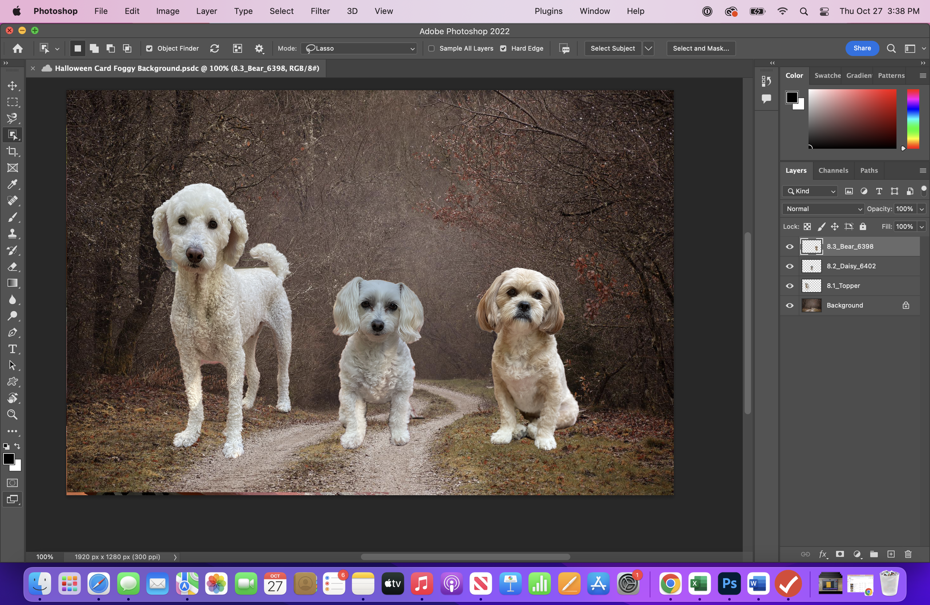Select the Eraser tool
Screen dimensions: 930x605
click(x=13, y=267)
